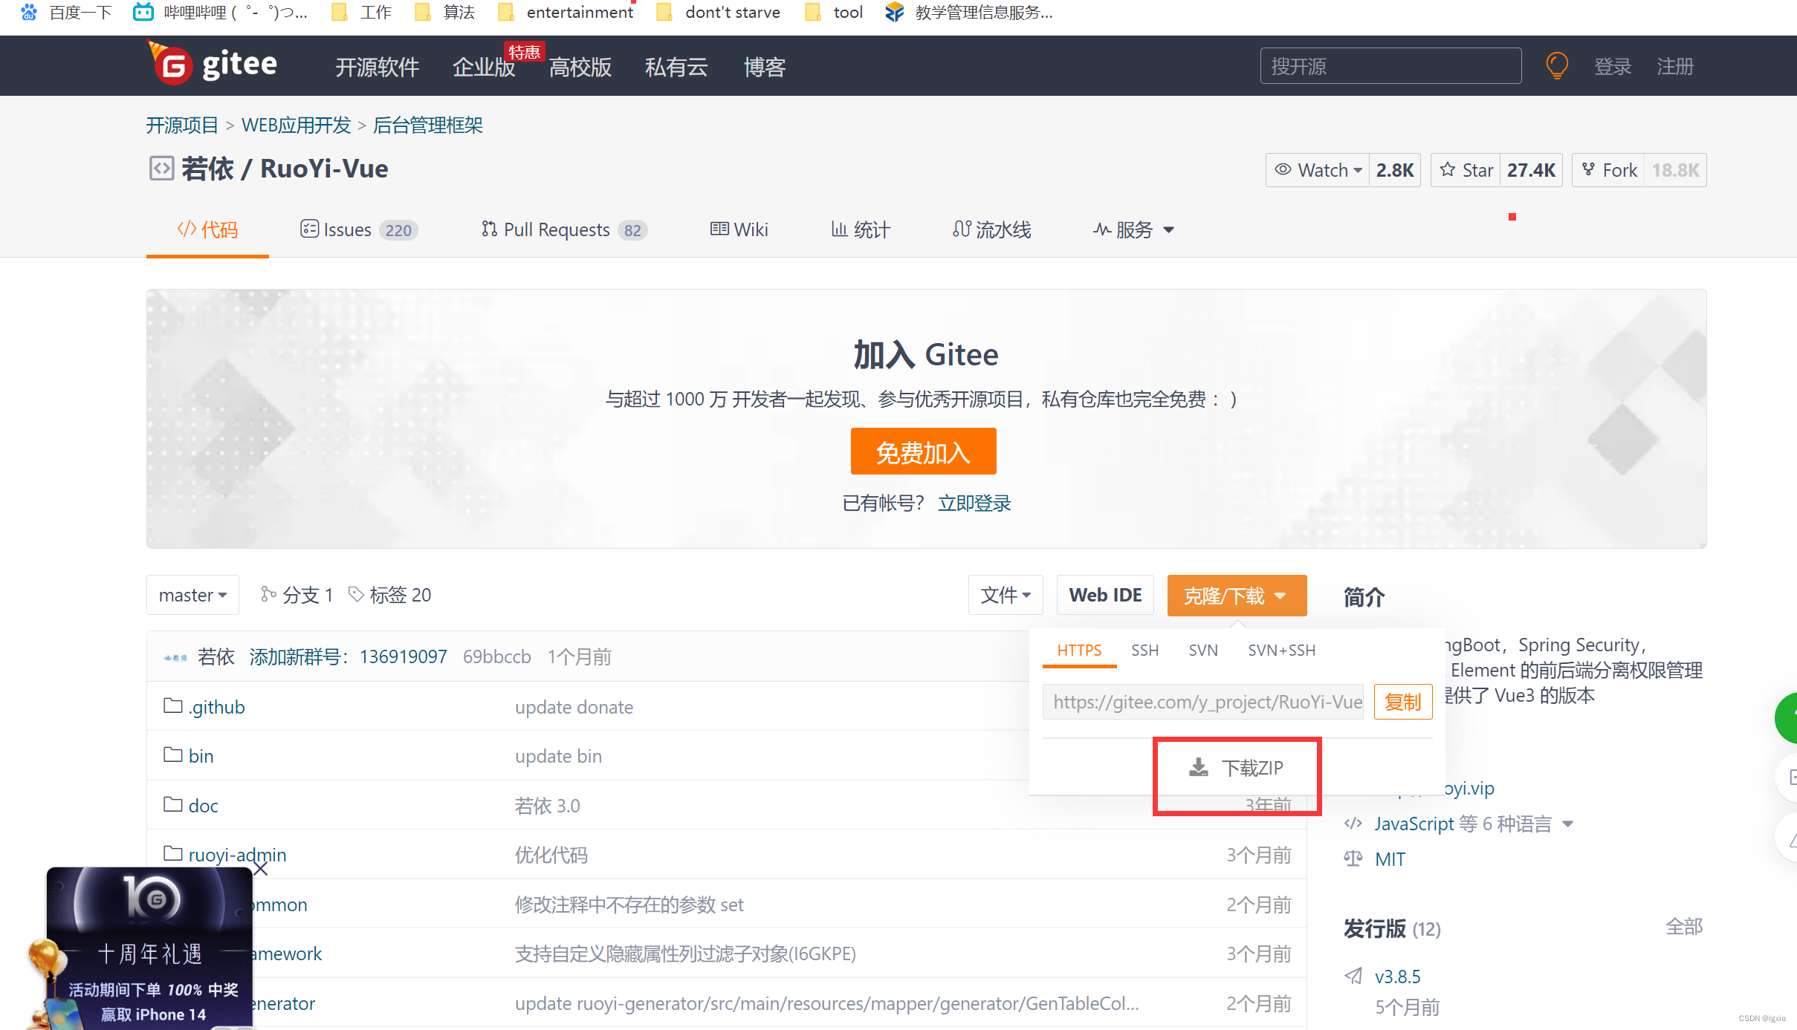Click the repository code icon beside 若依
The image size is (1797, 1030).
pyautogui.click(x=161, y=169)
